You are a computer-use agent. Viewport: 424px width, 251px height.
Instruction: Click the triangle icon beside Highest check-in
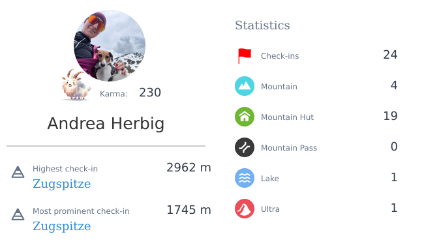click(18, 172)
